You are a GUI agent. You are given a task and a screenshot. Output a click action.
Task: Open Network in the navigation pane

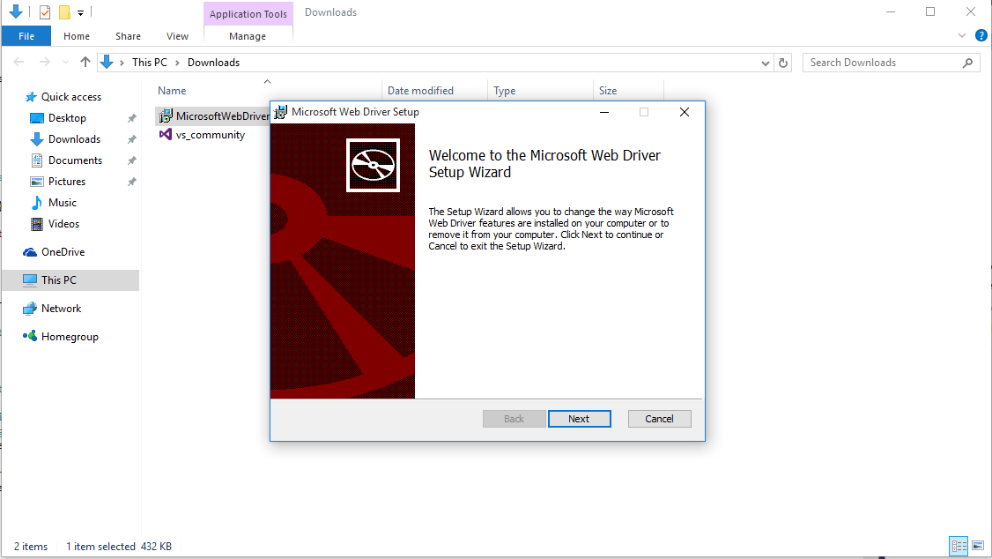pos(61,309)
